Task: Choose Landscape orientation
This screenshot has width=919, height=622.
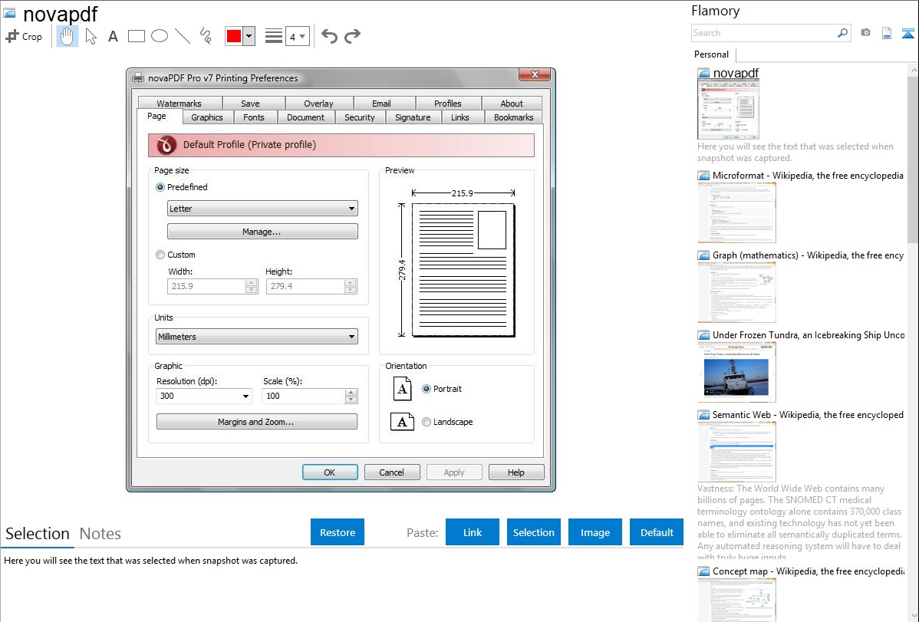Action: point(426,422)
